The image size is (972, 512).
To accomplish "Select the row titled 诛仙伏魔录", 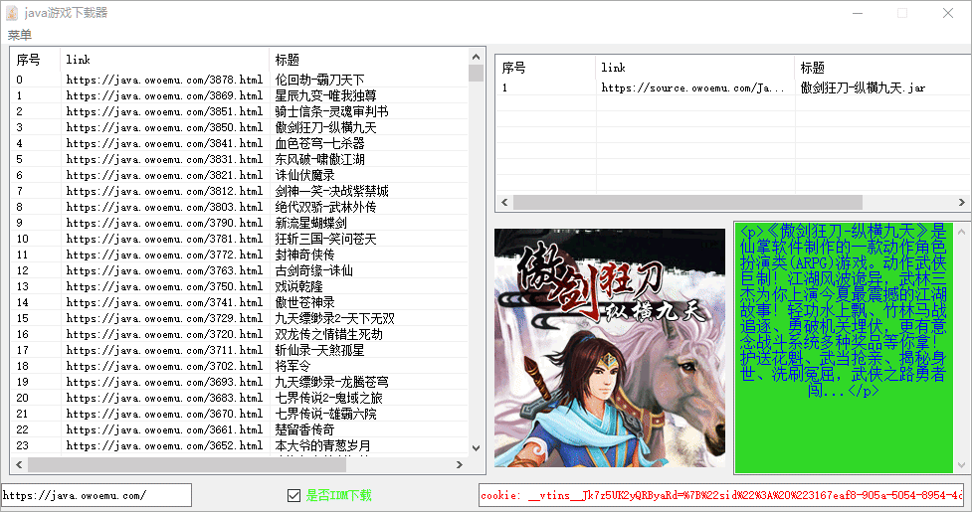I will click(240, 175).
